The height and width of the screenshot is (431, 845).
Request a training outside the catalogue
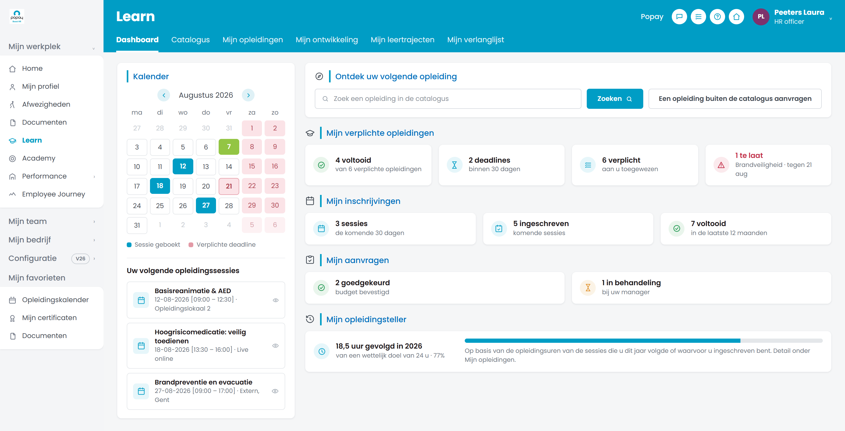[x=735, y=99]
